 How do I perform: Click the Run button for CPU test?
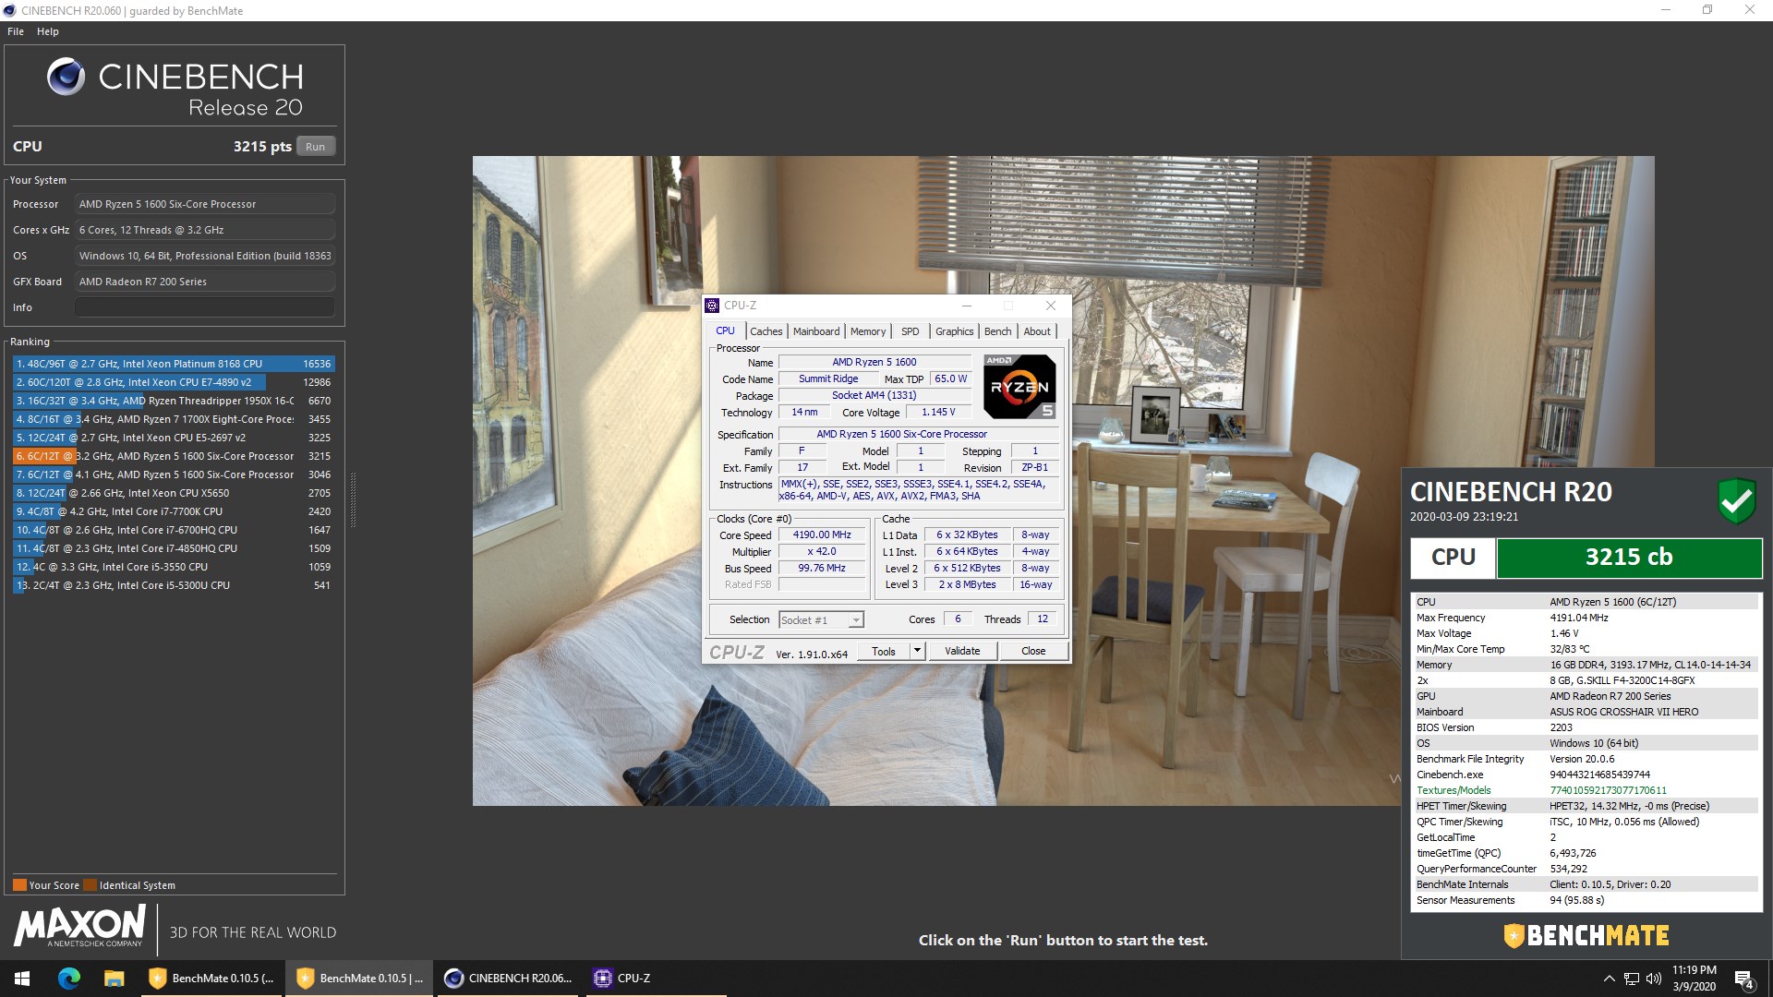click(315, 146)
